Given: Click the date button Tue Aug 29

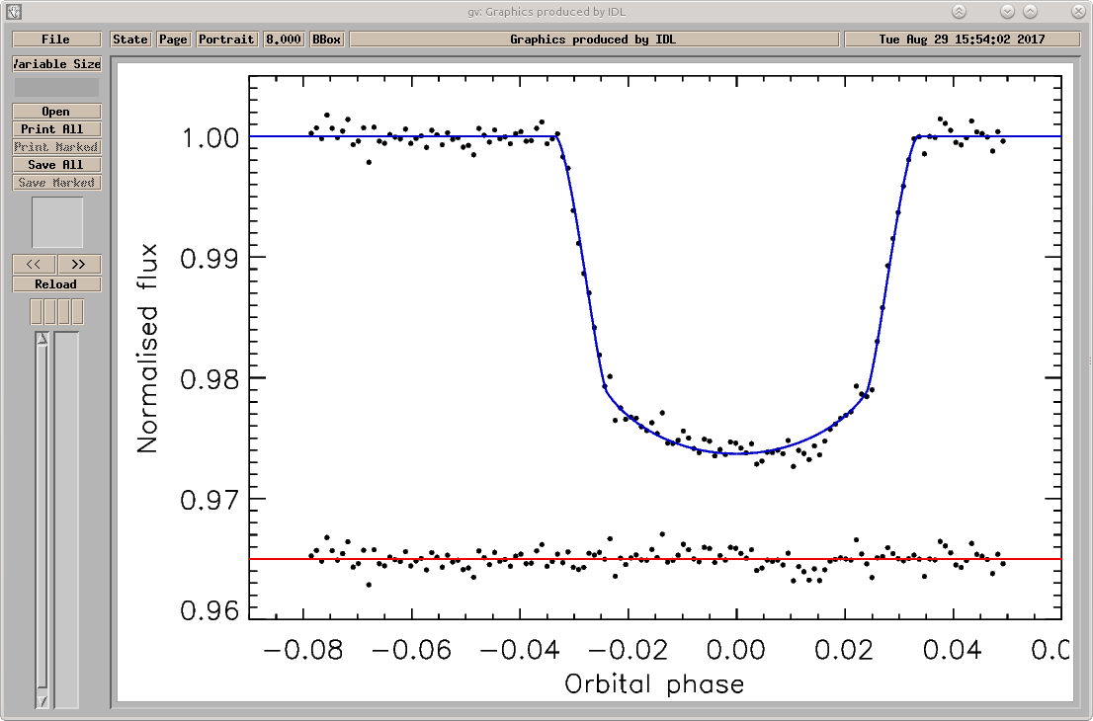Looking at the screenshot, I should click(962, 39).
